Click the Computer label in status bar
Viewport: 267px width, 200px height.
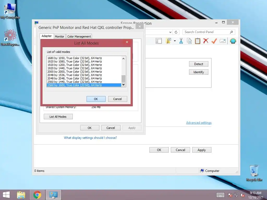pyautogui.click(x=212, y=171)
